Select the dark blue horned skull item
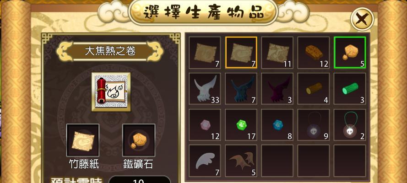 [241, 89]
